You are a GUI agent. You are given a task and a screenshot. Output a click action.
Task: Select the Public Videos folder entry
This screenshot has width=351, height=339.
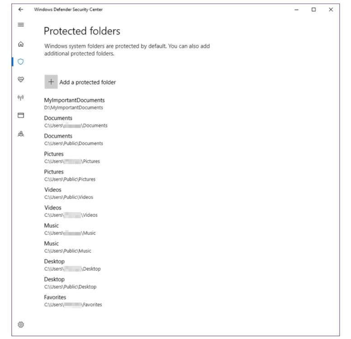coord(69,193)
